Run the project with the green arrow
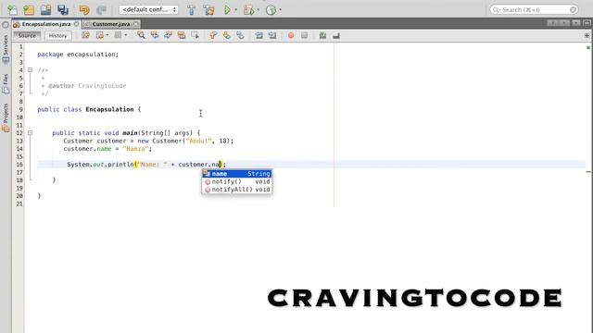Viewport: 593px width, 333px height. click(227, 10)
